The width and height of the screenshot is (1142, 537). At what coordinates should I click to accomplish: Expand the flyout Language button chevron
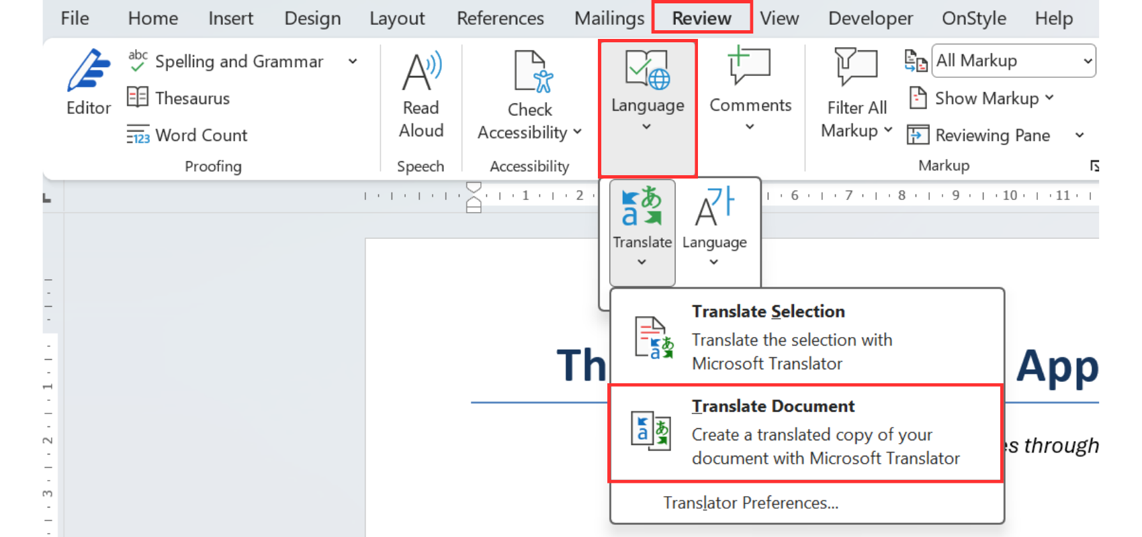714,262
